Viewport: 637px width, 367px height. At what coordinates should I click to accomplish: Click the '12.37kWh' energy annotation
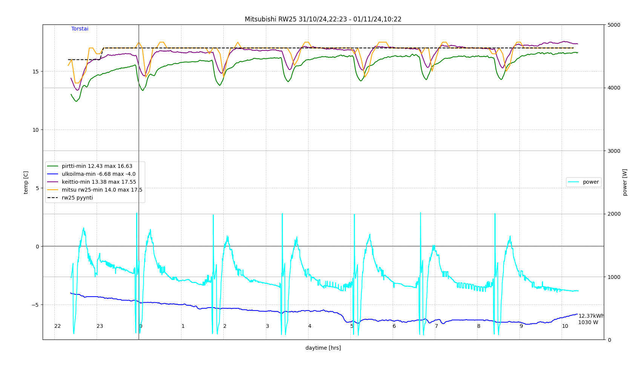click(x=591, y=316)
